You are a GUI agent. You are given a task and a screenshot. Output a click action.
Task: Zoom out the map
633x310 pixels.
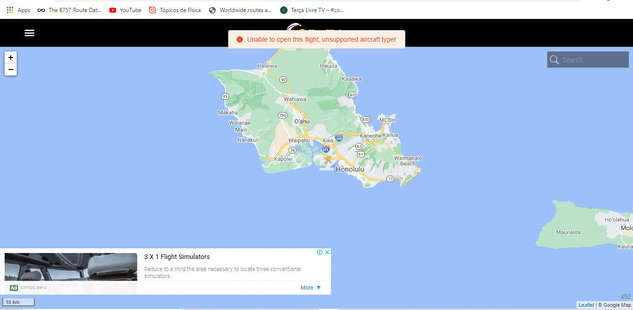pyautogui.click(x=11, y=70)
